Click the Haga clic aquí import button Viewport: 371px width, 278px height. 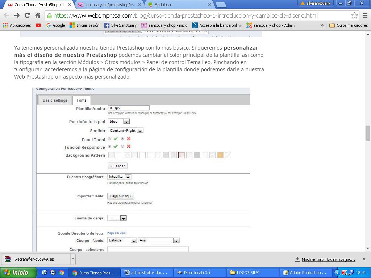(x=121, y=196)
